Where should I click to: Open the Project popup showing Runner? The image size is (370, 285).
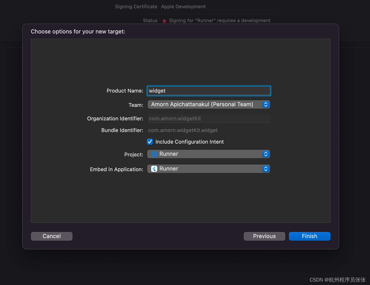[x=209, y=154]
